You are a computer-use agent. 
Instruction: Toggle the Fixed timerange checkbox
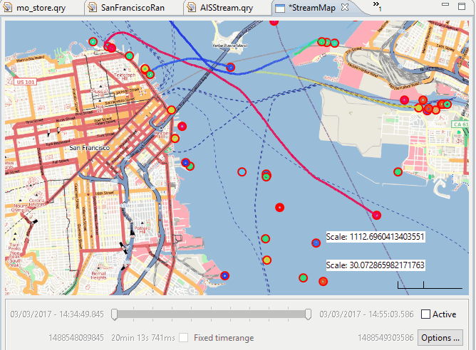click(184, 338)
